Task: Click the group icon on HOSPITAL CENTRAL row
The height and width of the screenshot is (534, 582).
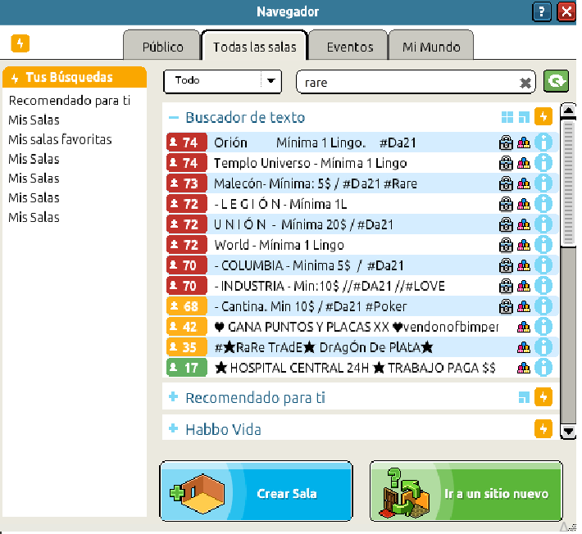Action: pos(524,369)
